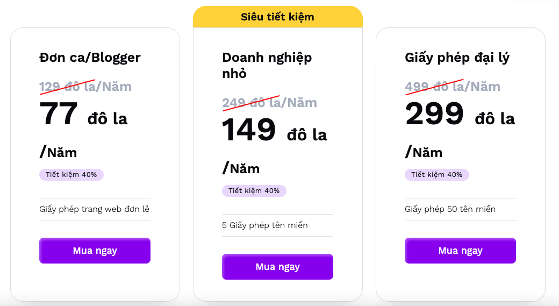
Task: Click the 299 đô la price
Action: 460,116
